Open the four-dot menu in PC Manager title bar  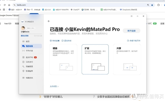click(131, 16)
